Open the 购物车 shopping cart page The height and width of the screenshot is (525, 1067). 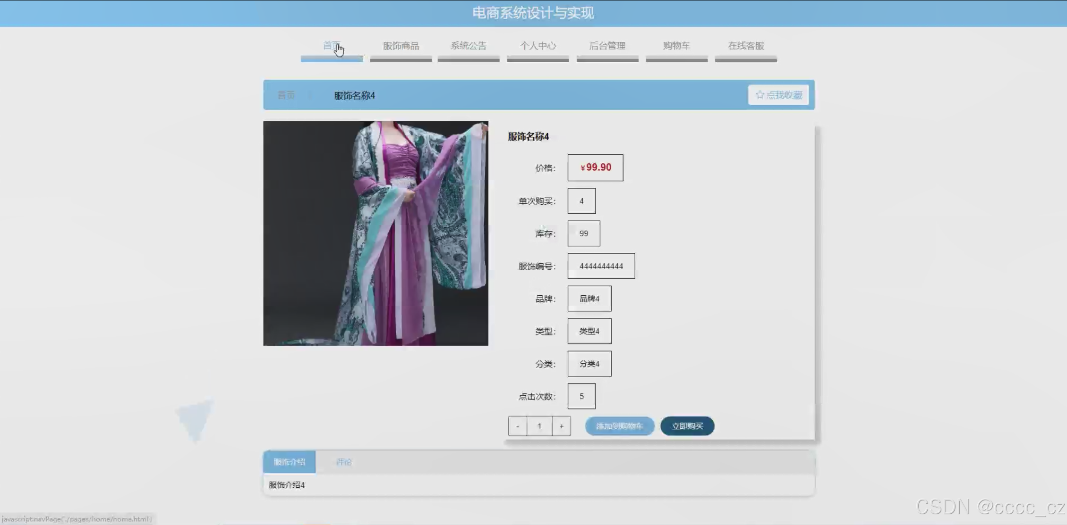point(676,46)
